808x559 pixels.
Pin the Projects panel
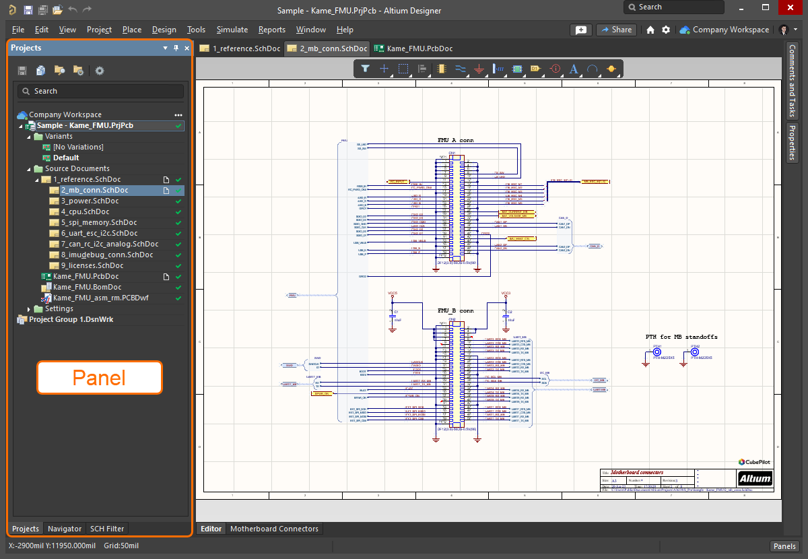tap(176, 48)
